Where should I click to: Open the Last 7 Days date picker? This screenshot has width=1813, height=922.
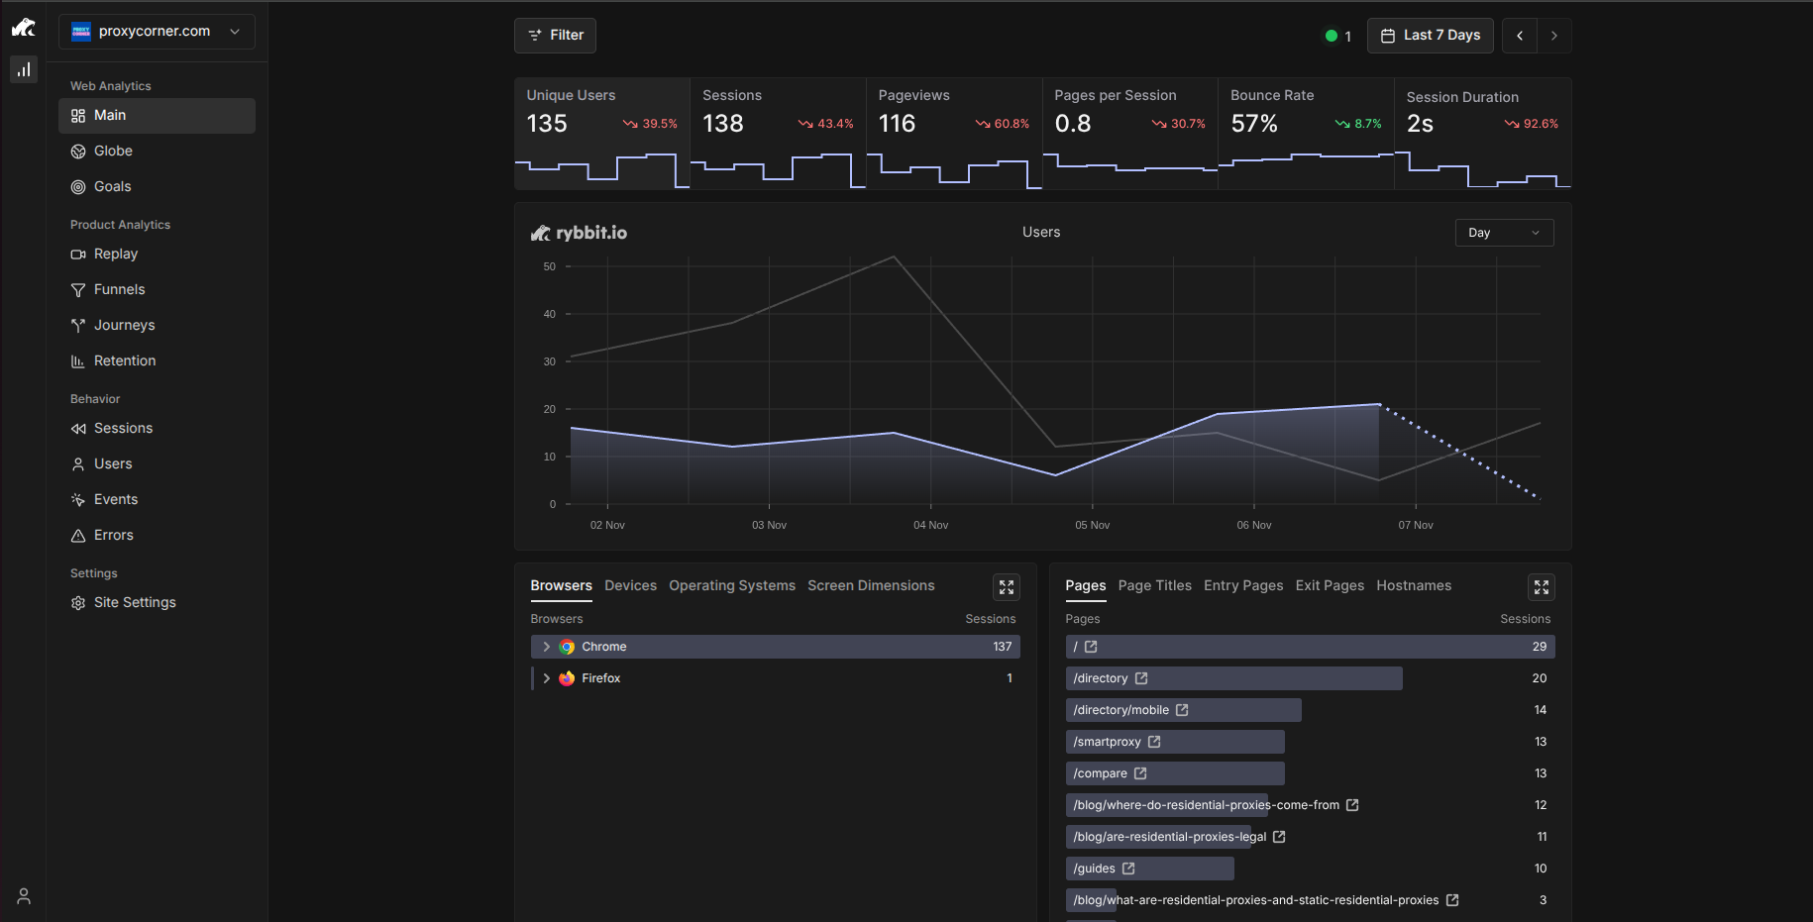[x=1430, y=36]
